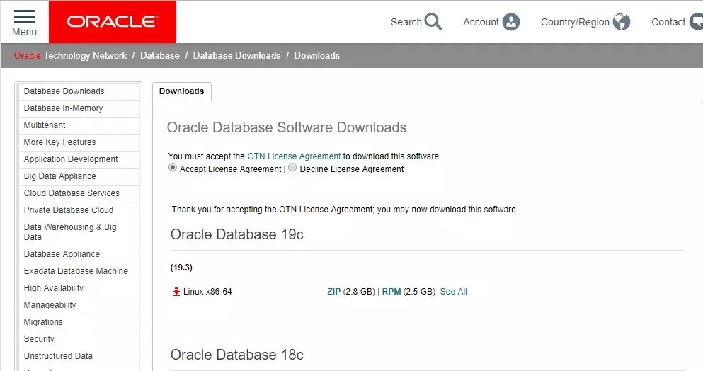The height and width of the screenshot is (371, 703).
Task: Follow the OTN License Agreement link
Action: 294,156
